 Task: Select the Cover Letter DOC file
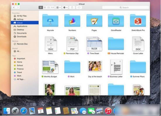138,44
